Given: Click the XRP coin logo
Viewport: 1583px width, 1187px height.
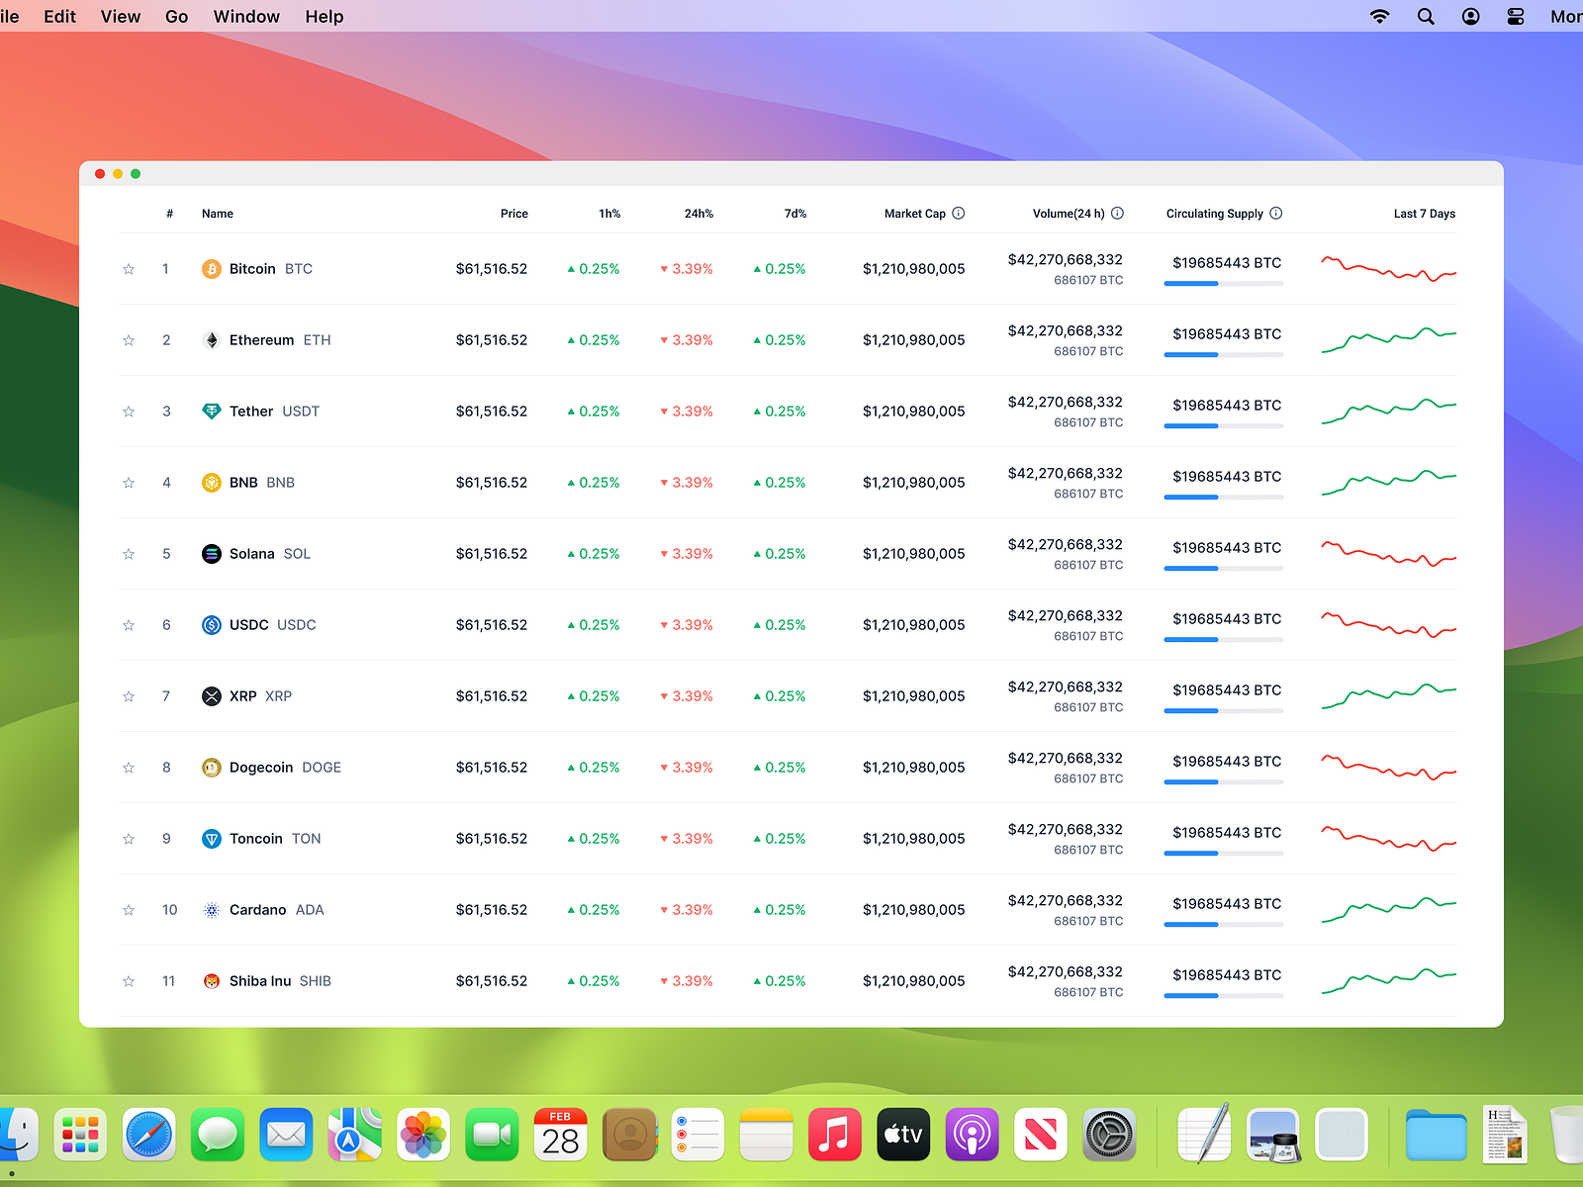Looking at the screenshot, I should 212,696.
